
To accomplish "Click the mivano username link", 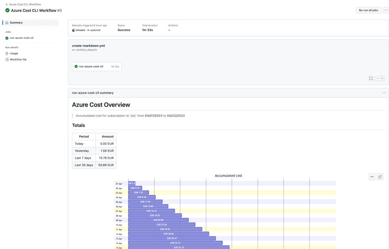I will coord(80,30).
